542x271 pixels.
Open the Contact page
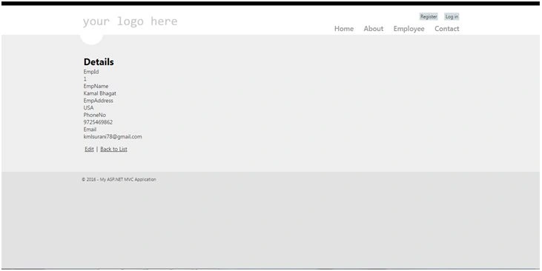(447, 29)
